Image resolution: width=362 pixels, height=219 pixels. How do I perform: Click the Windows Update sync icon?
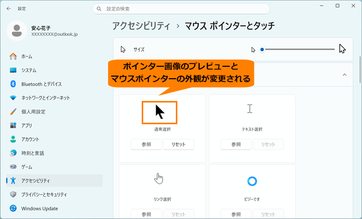pyautogui.click(x=13, y=208)
